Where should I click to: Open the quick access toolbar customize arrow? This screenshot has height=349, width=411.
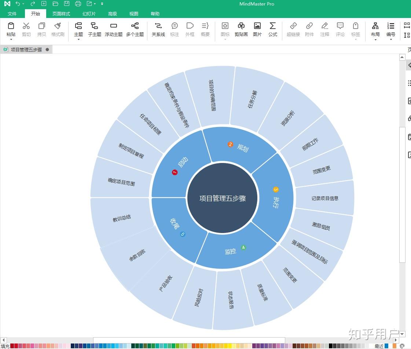[x=102, y=4]
